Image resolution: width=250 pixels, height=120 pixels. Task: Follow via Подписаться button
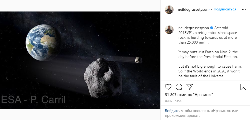225,9
